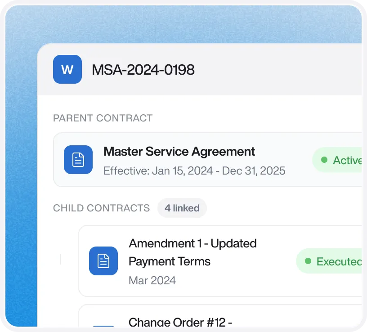367x332 pixels.
Task: Click the Active status badge
Action: (337, 160)
